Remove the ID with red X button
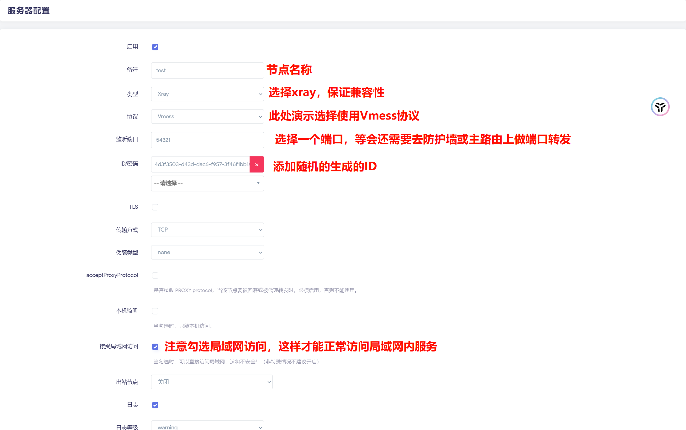The height and width of the screenshot is (430, 686). pyautogui.click(x=256, y=165)
